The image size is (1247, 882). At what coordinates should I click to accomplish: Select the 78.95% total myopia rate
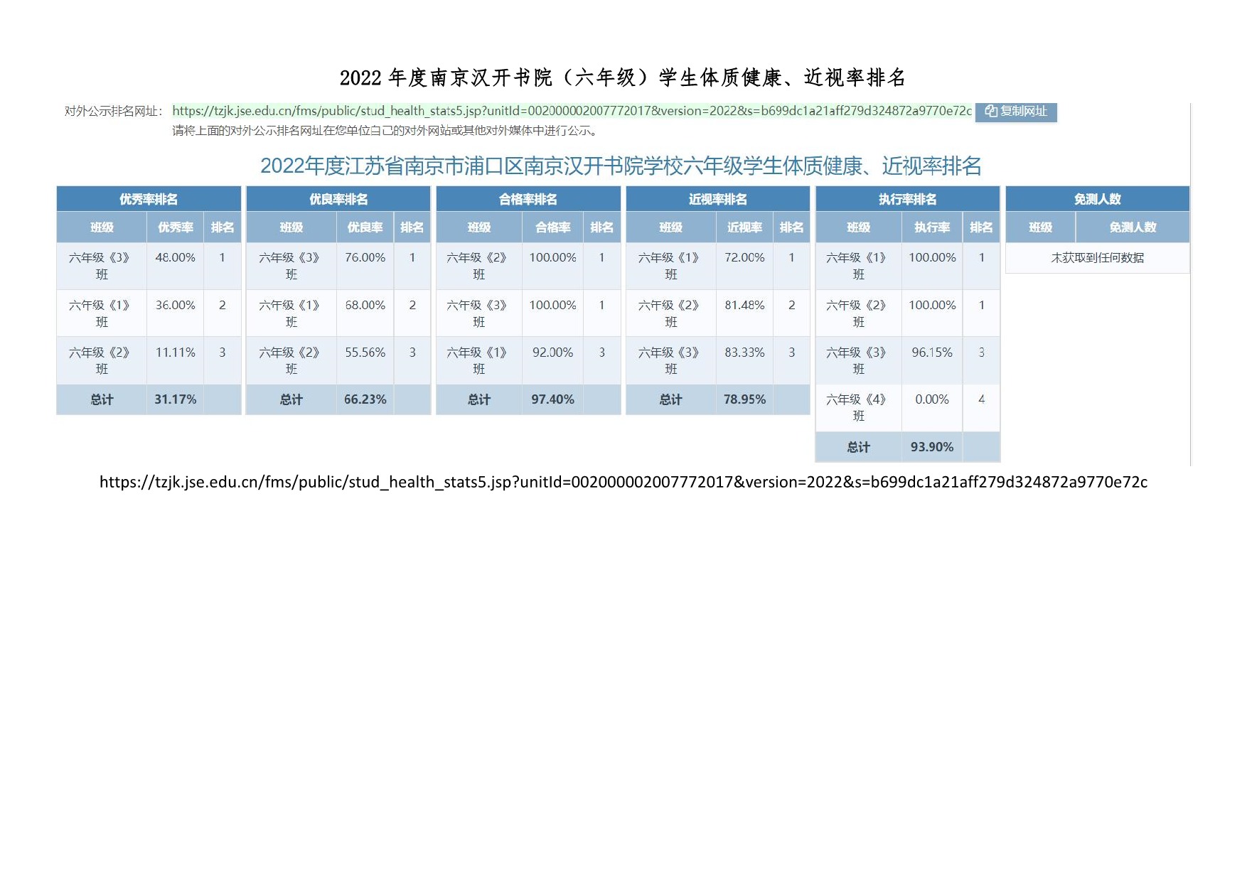click(745, 399)
